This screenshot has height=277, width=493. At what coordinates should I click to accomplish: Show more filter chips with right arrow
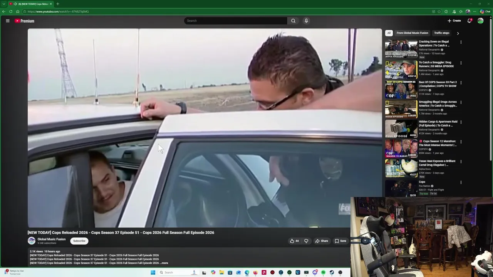coord(458,33)
